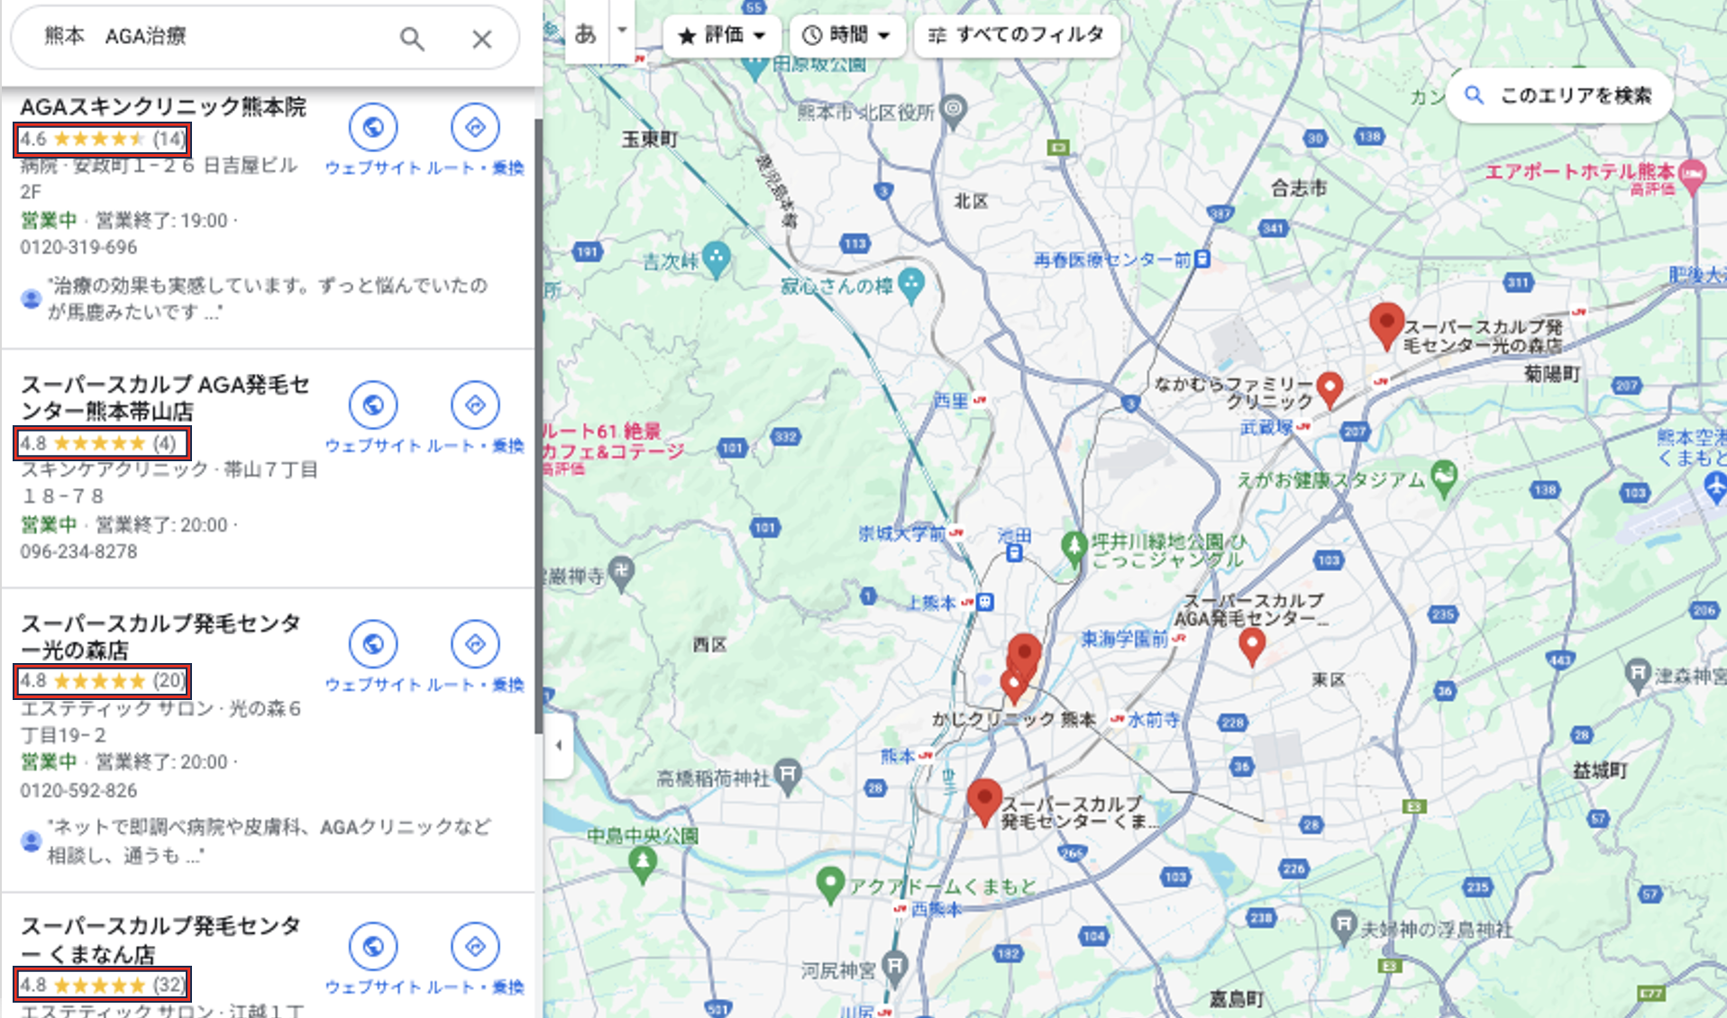Click the search magnifier icon in search box
The image size is (1727, 1018).
(x=412, y=39)
